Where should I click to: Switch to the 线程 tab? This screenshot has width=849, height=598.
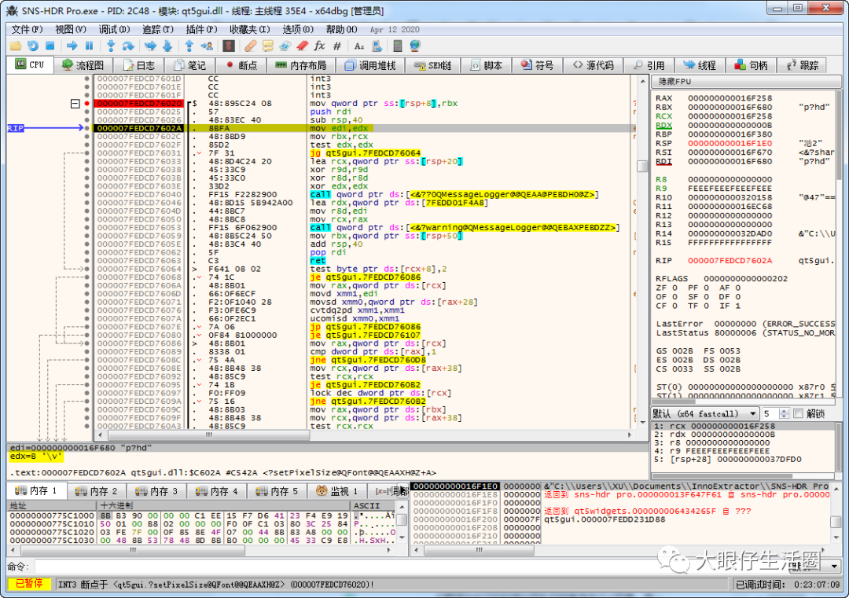[700, 65]
